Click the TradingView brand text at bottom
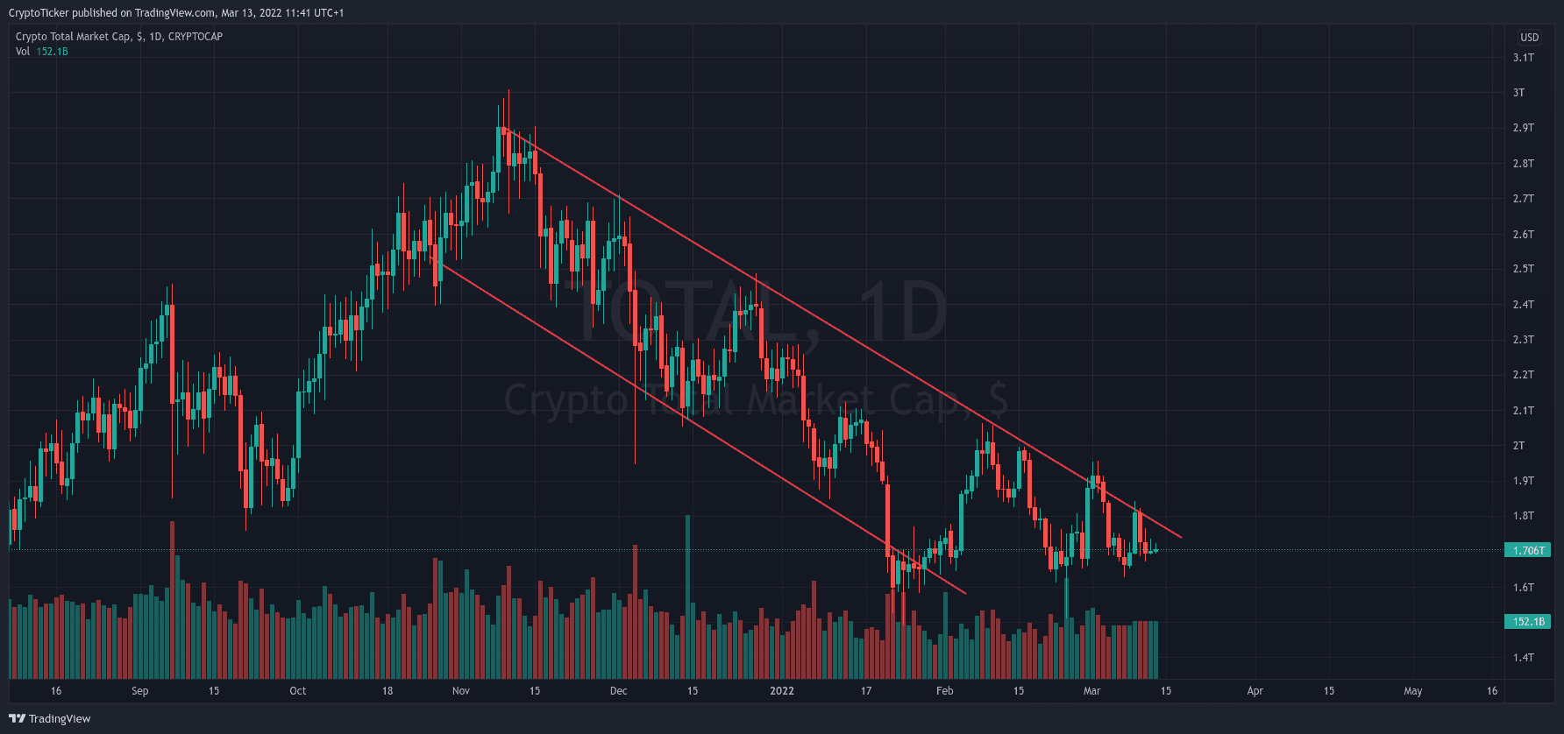Image resolution: width=1564 pixels, height=734 pixels. pyautogui.click(x=60, y=719)
